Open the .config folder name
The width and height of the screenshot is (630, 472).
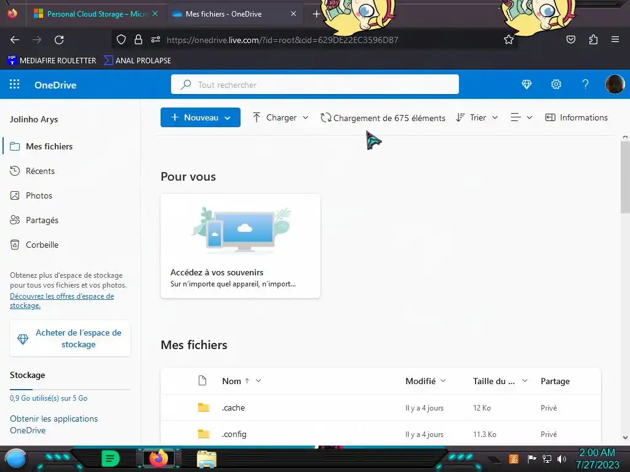tap(234, 434)
